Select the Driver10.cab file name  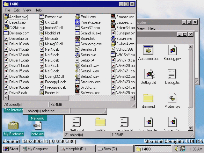(19, 44)
